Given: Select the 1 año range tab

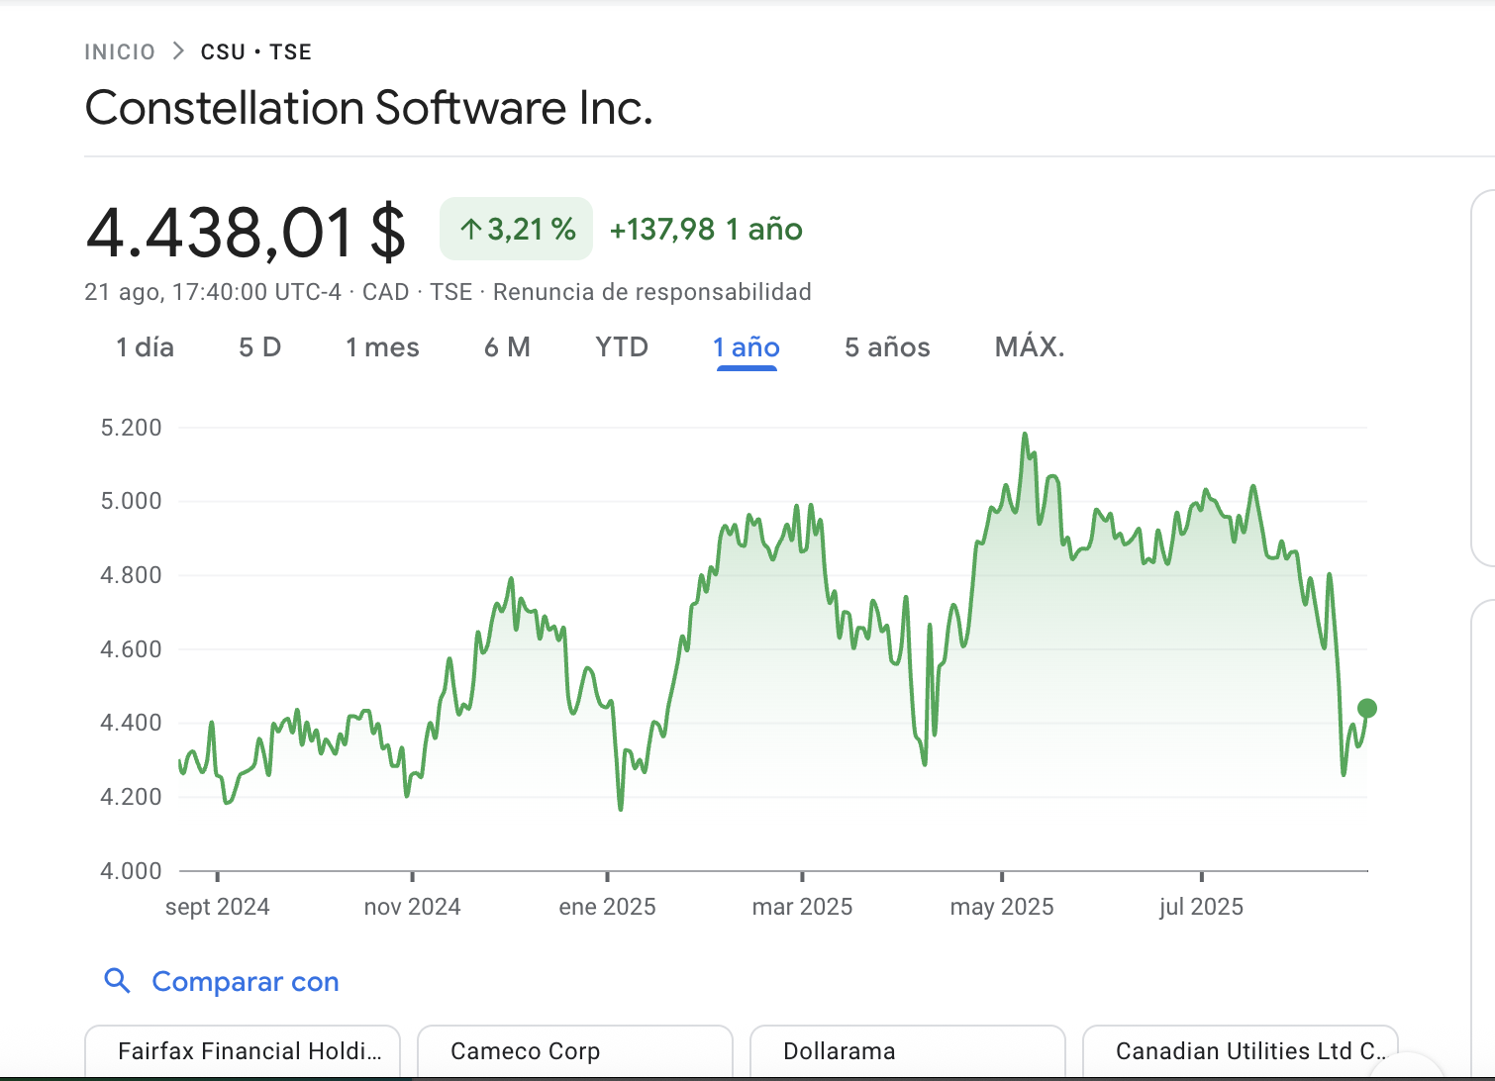Looking at the screenshot, I should tap(747, 347).
